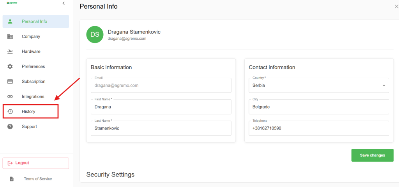Click the First Name input field
The width and height of the screenshot is (399, 187).
coord(161,107)
